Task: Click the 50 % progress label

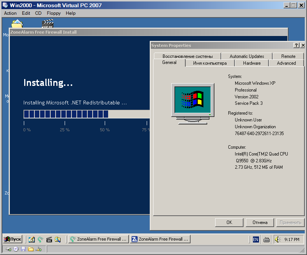Action: (x=105, y=130)
